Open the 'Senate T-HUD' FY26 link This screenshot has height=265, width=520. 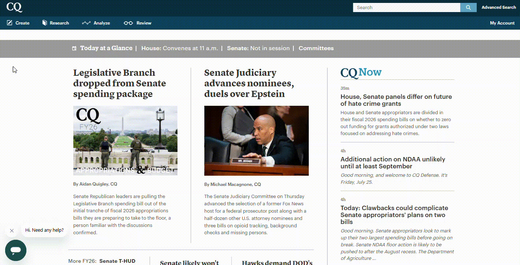tap(117, 261)
